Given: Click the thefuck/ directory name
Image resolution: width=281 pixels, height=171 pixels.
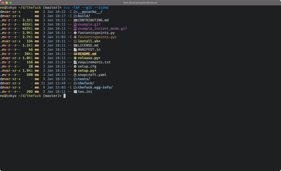Looking at the screenshot, I should [86, 83].
